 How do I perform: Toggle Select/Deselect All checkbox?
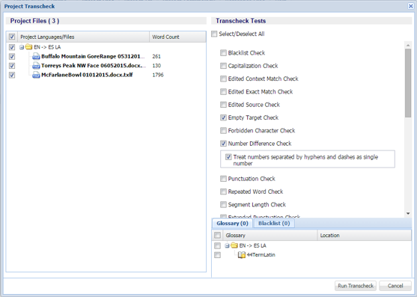[x=214, y=34]
